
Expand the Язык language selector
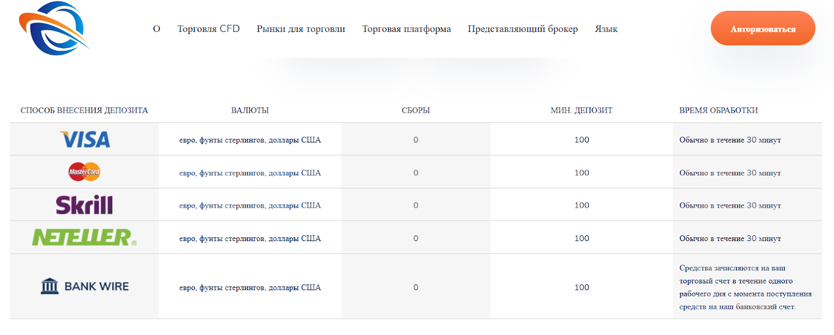click(x=606, y=29)
